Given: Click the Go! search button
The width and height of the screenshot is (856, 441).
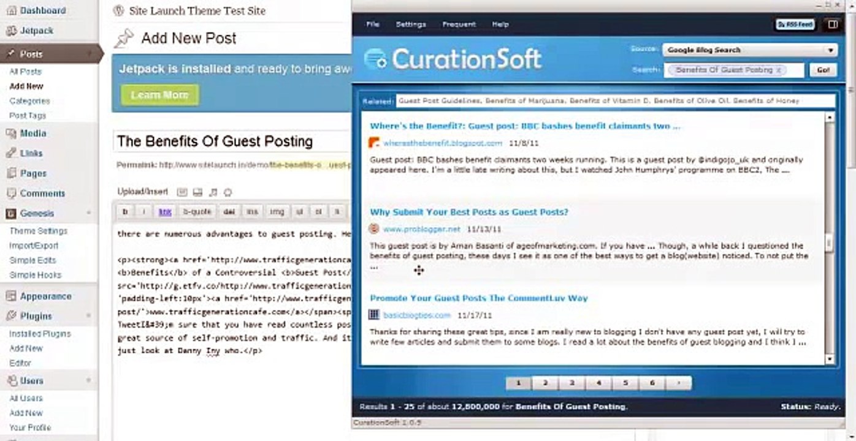Looking at the screenshot, I should point(824,70).
